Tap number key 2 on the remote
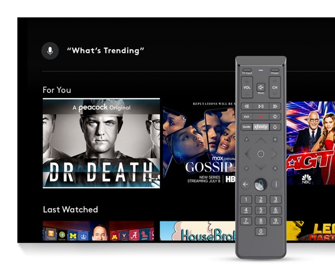The height and width of the screenshot is (265, 335). (x=261, y=200)
